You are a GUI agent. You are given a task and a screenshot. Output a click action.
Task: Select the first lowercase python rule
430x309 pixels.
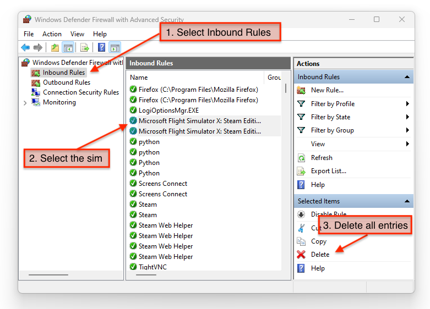[205, 142]
